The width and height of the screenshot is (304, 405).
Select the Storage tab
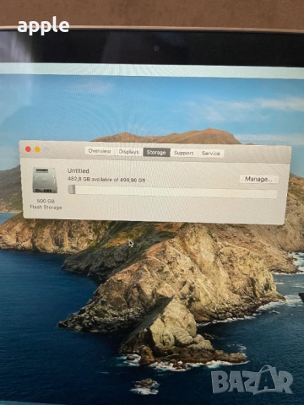(x=156, y=153)
